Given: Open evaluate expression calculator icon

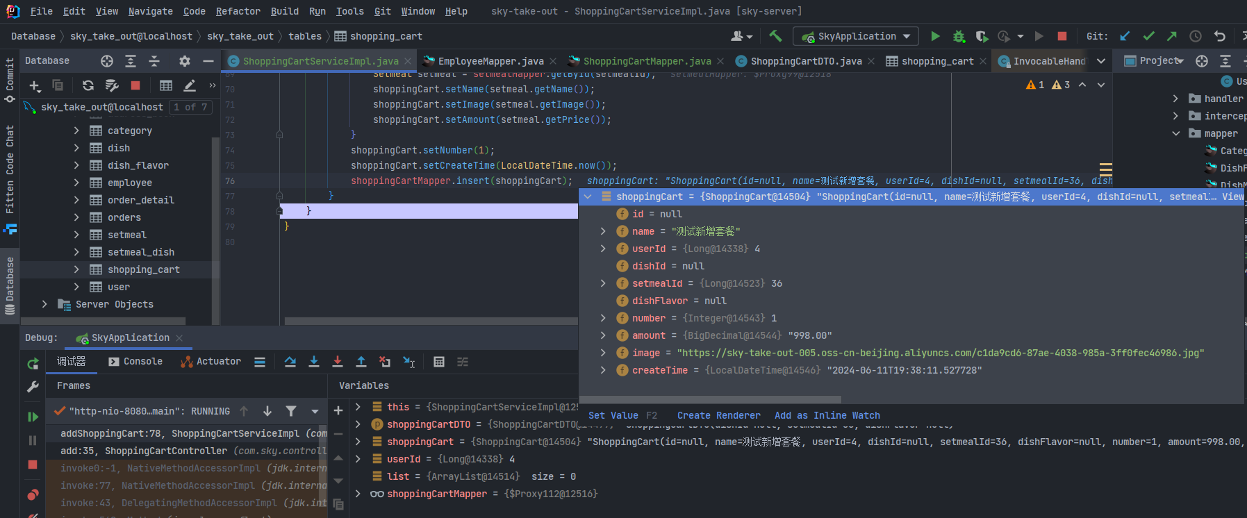Looking at the screenshot, I should coord(439,362).
